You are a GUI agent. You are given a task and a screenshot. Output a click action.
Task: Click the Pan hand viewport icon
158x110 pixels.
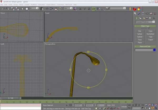coord(149,108)
